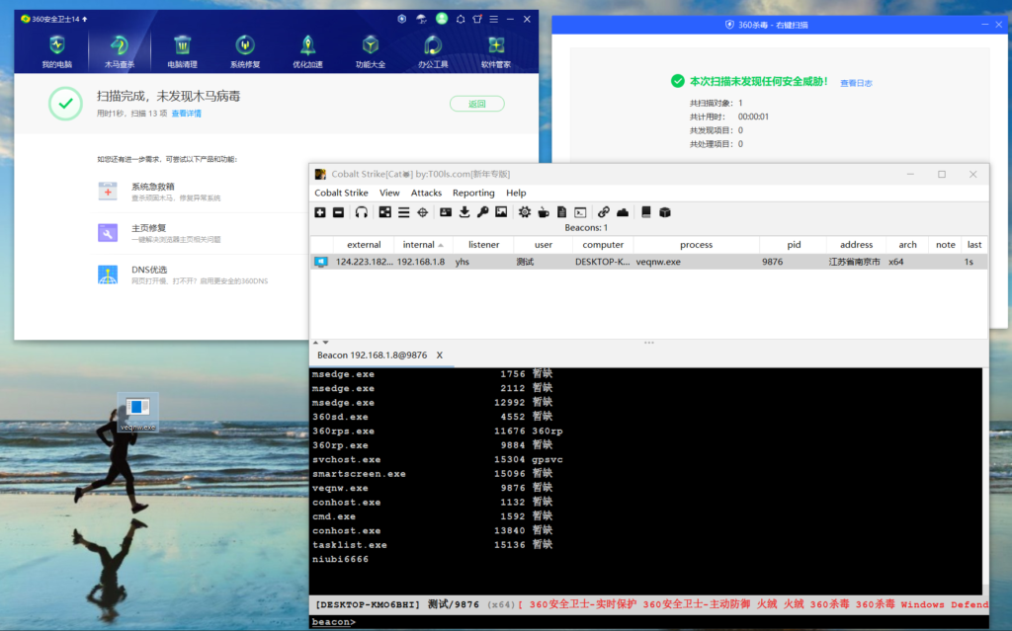Click terminal icon for scripted web delivery
The height and width of the screenshot is (631, 1012).
pyautogui.click(x=580, y=212)
